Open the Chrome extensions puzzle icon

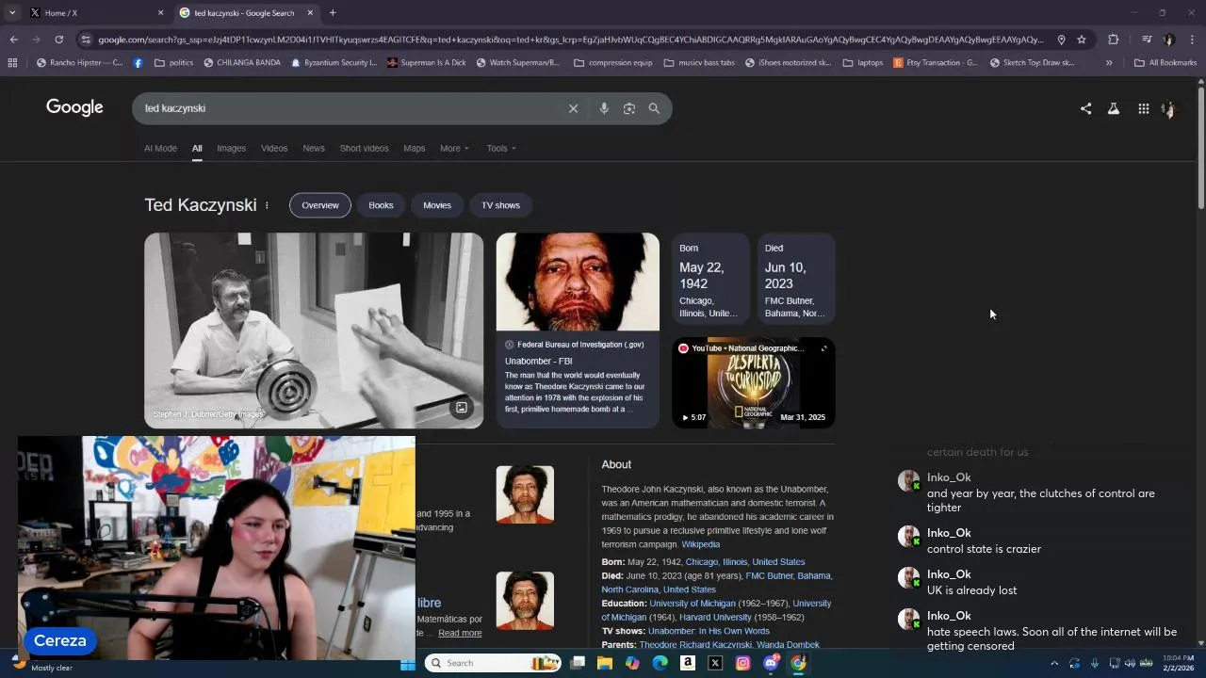click(1113, 40)
